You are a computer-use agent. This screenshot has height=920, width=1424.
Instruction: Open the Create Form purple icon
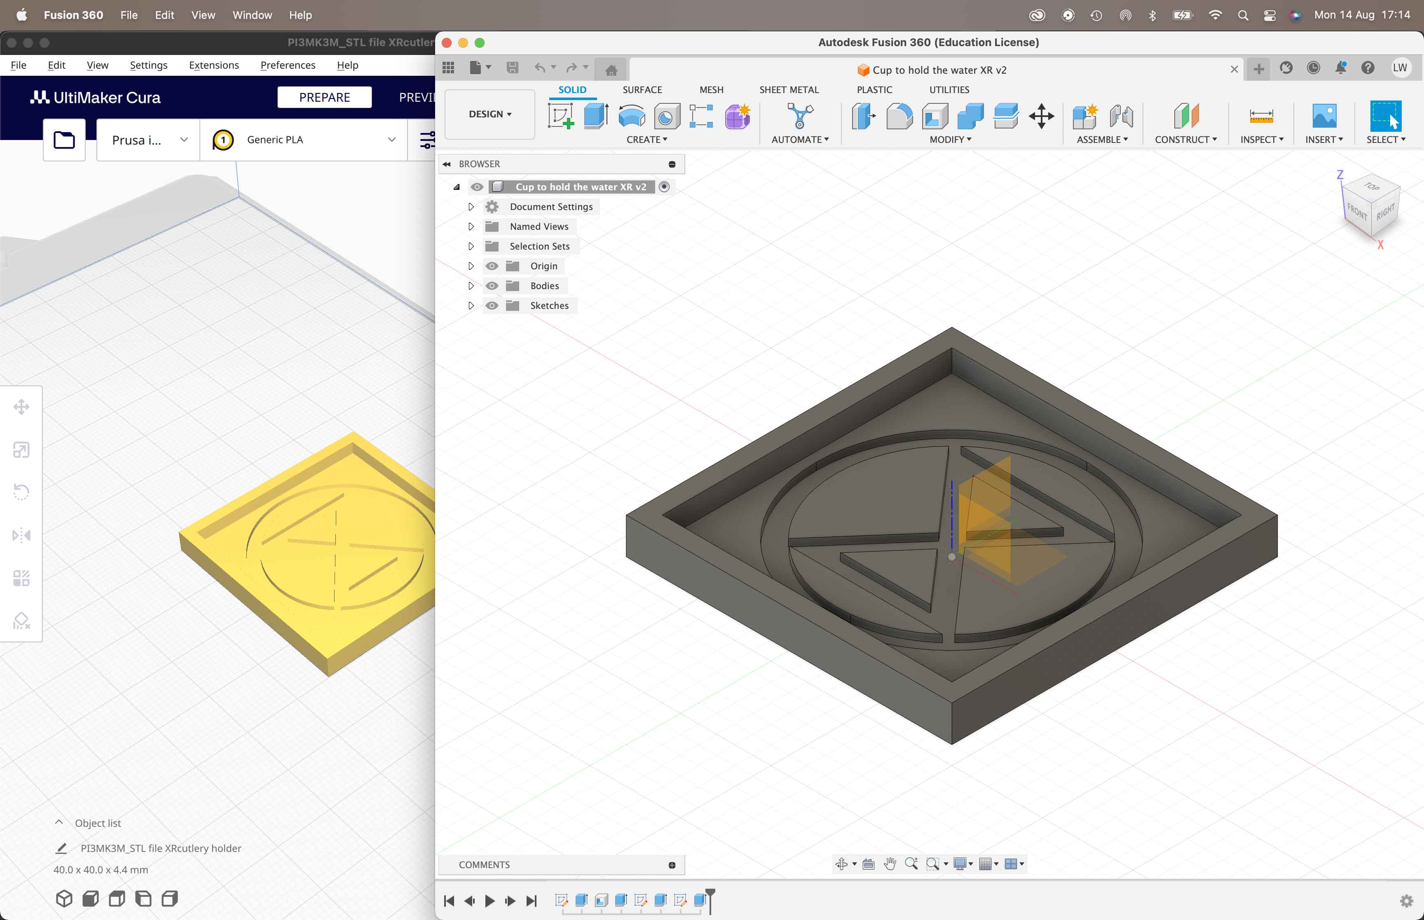point(738,115)
